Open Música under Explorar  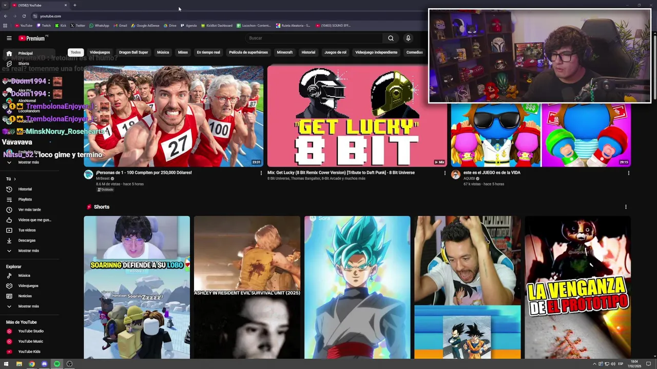pos(24,275)
